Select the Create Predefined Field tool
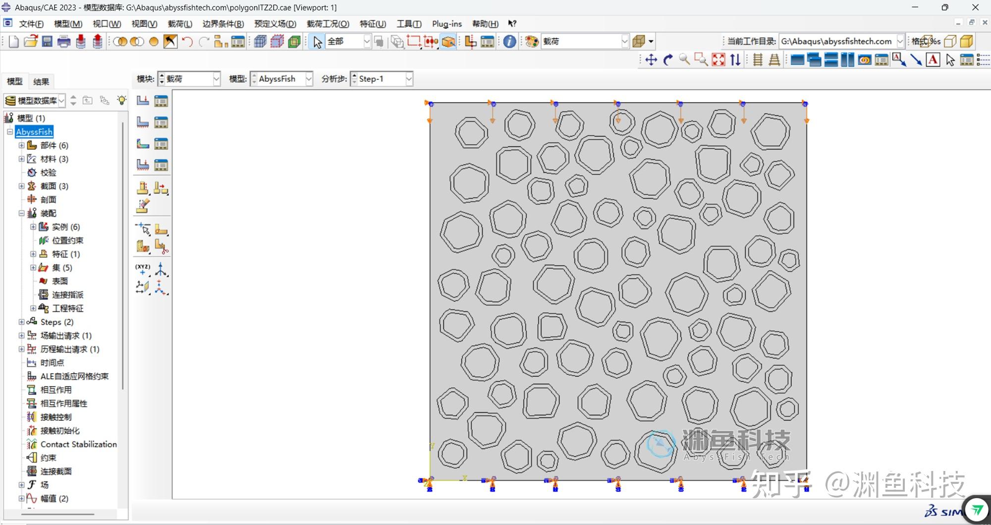This screenshot has width=991, height=525. tap(143, 144)
